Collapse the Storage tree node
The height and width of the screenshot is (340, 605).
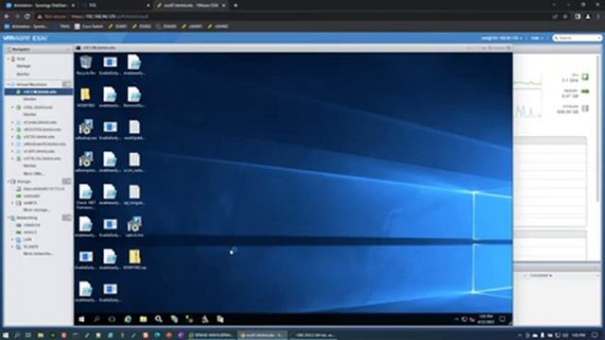pos(9,181)
